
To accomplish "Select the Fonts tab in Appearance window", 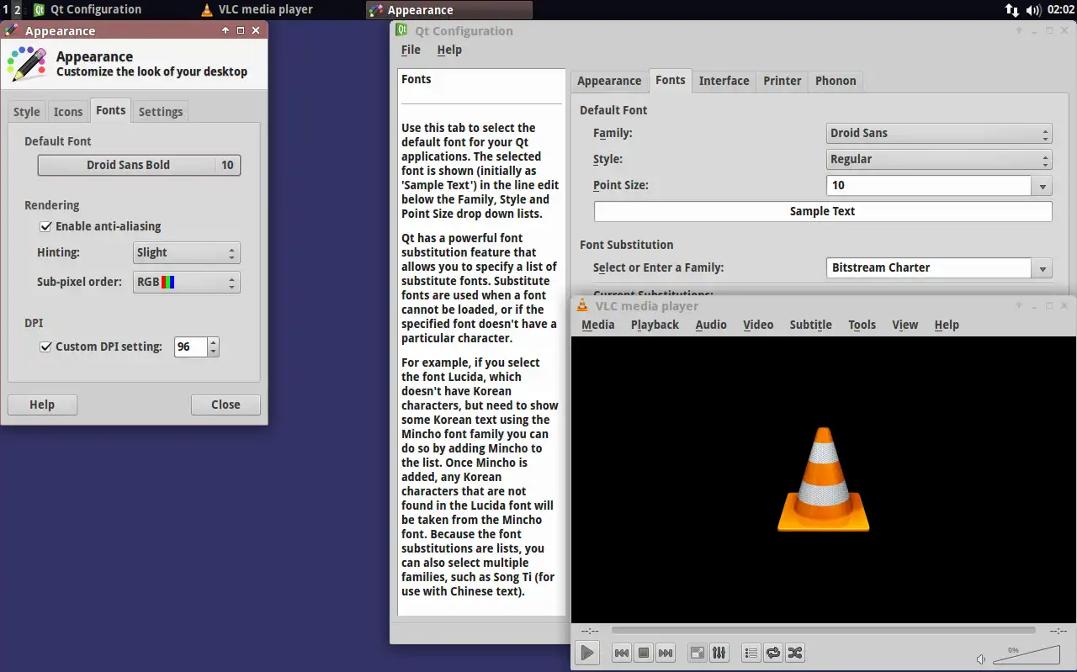I will click(110, 110).
